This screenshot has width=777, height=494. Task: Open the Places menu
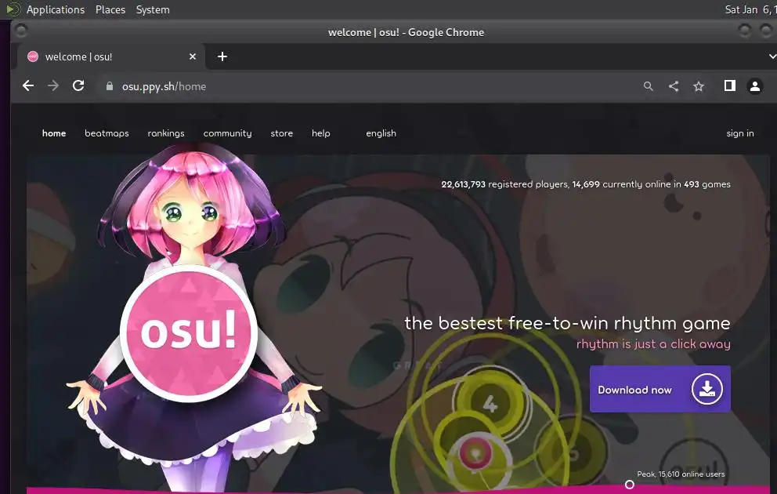[x=110, y=9]
